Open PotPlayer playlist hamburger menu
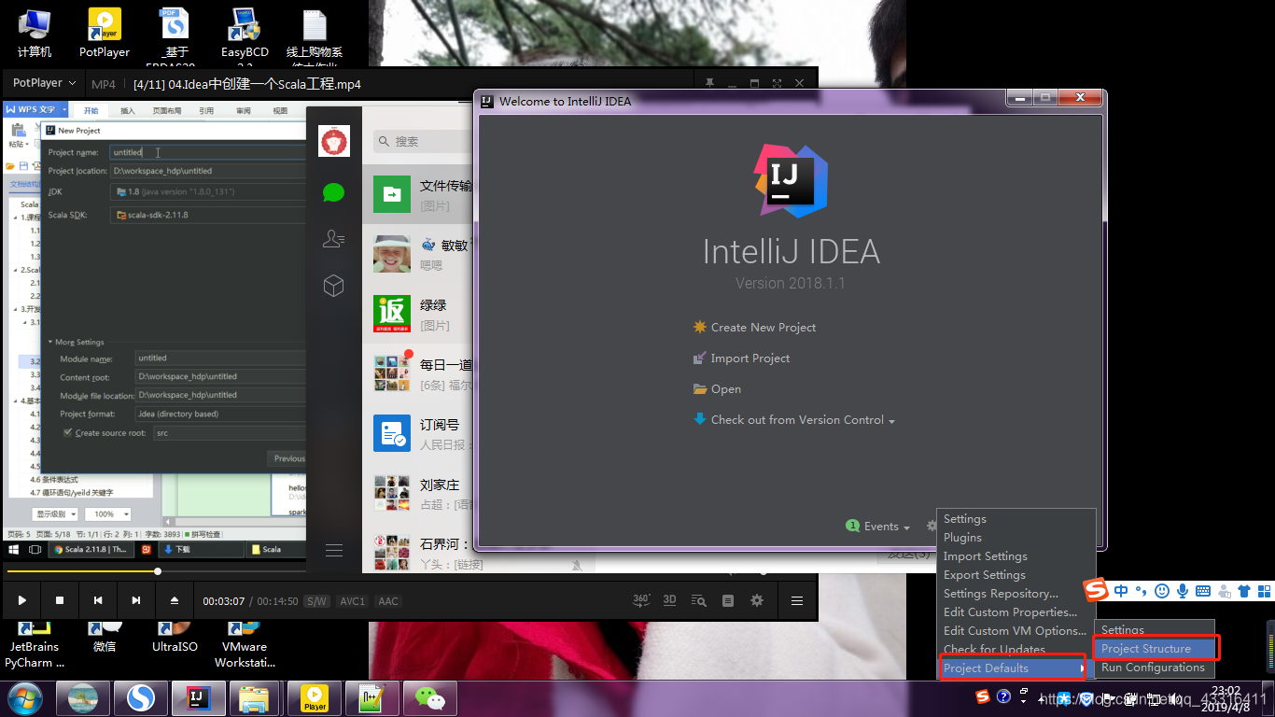The image size is (1275, 717). 797,600
